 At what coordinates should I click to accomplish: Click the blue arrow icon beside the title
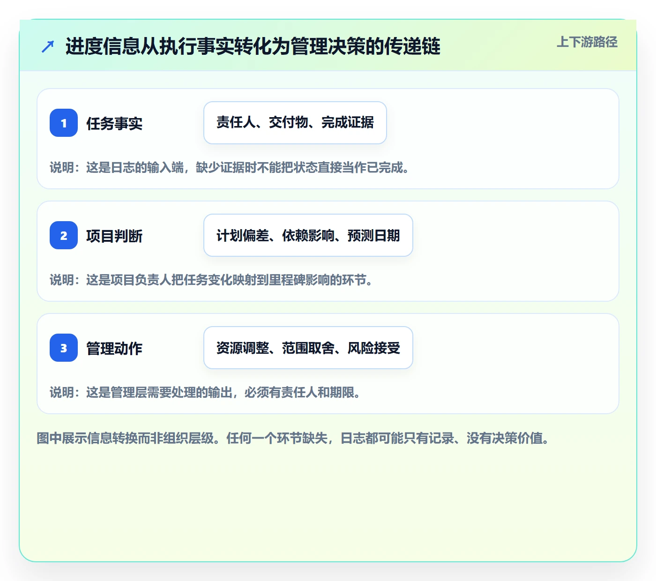[48, 46]
